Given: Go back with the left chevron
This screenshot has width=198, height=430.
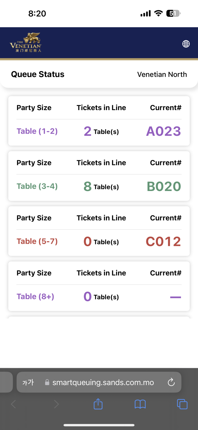Looking at the screenshot, I should click(14, 404).
